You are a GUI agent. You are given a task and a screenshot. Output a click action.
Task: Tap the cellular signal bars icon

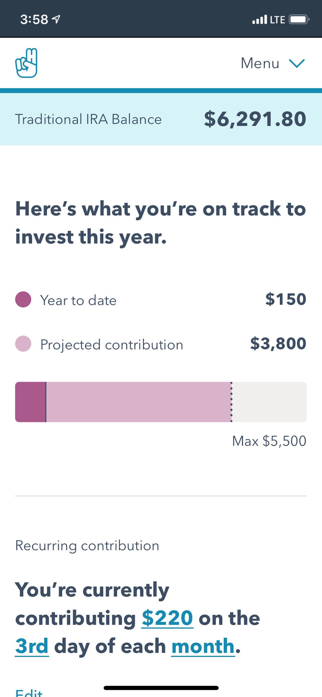[x=260, y=19]
